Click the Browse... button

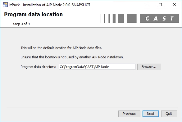point(149,67)
